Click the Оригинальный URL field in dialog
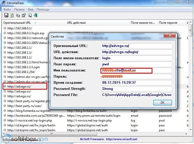This screenshot has width=194, height=144. pyautogui.click(x=137, y=46)
